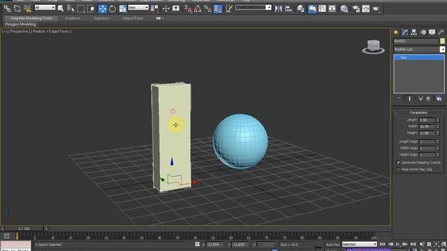Click the time slider at frame 0
Image resolution: width=447 pixels, height=251 pixels.
pyautogui.click(x=24, y=229)
